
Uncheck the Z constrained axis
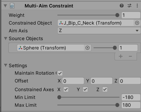[x=105, y=89]
